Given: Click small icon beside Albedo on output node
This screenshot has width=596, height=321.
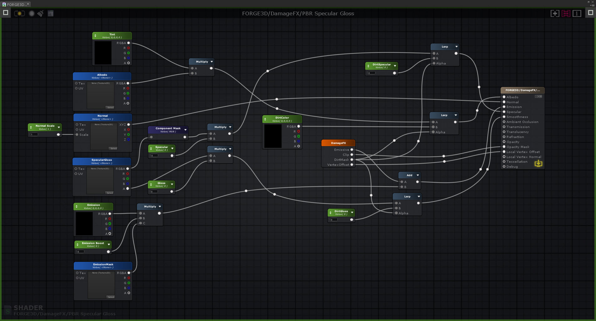Looking at the screenshot, I should pyautogui.click(x=538, y=96).
